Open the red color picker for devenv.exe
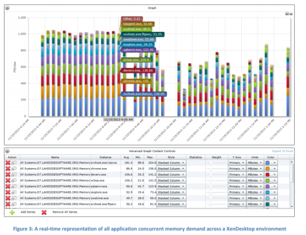This screenshot has height=235, width=306. click(271, 175)
